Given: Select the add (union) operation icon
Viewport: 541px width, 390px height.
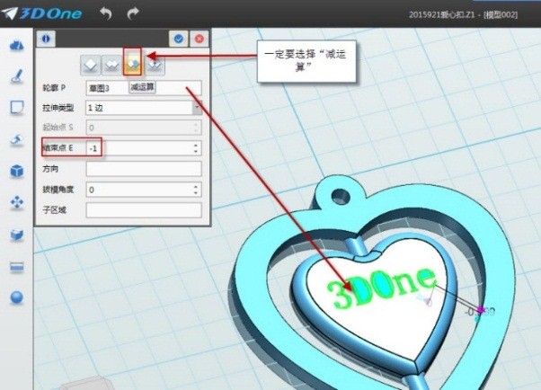Looking at the screenshot, I should click(111, 64).
